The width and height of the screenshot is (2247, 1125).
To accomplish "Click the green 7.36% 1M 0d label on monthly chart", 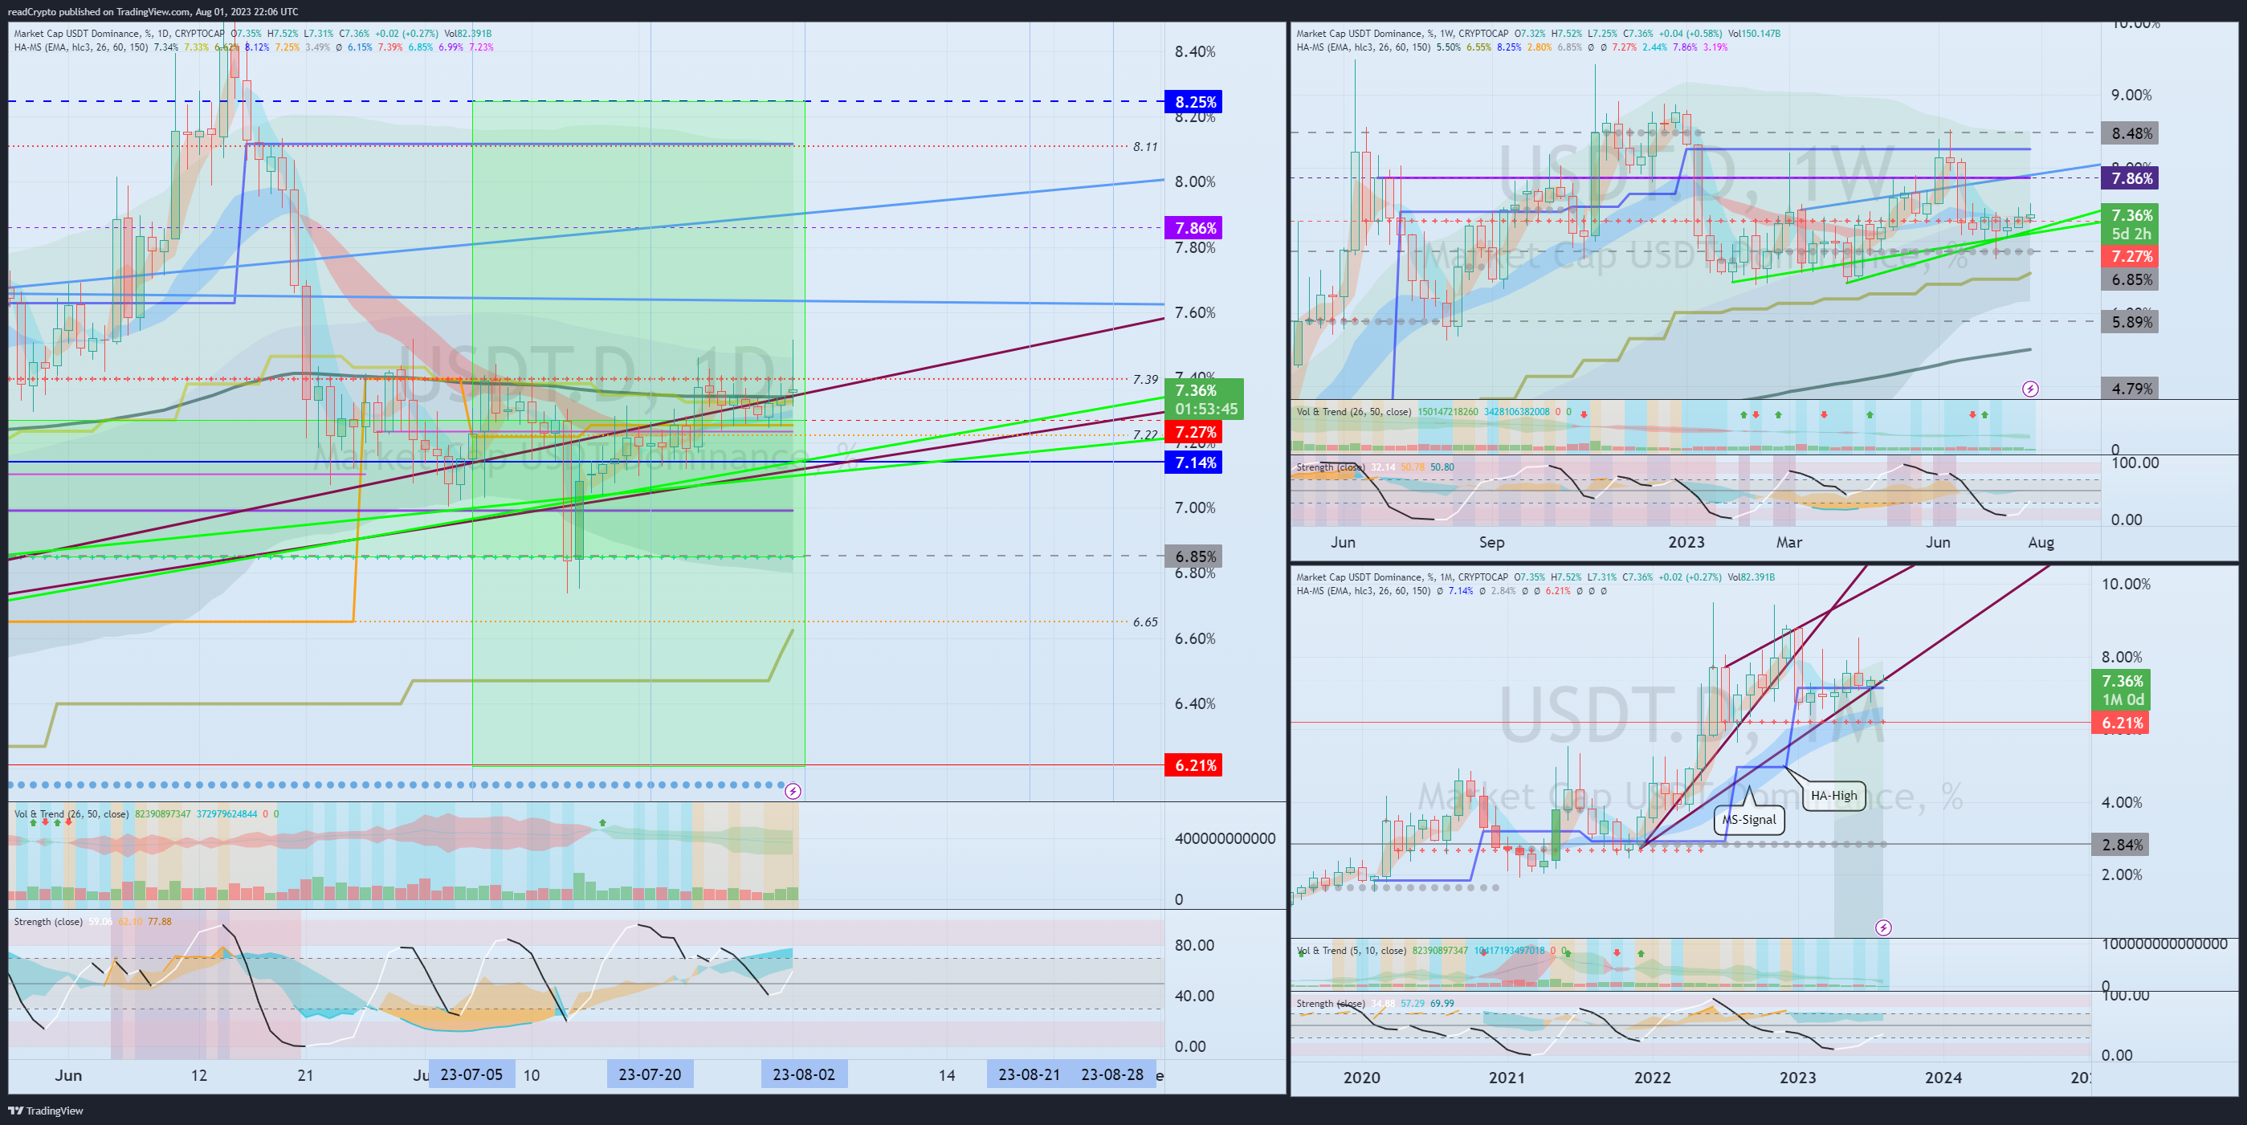I will click(2121, 690).
